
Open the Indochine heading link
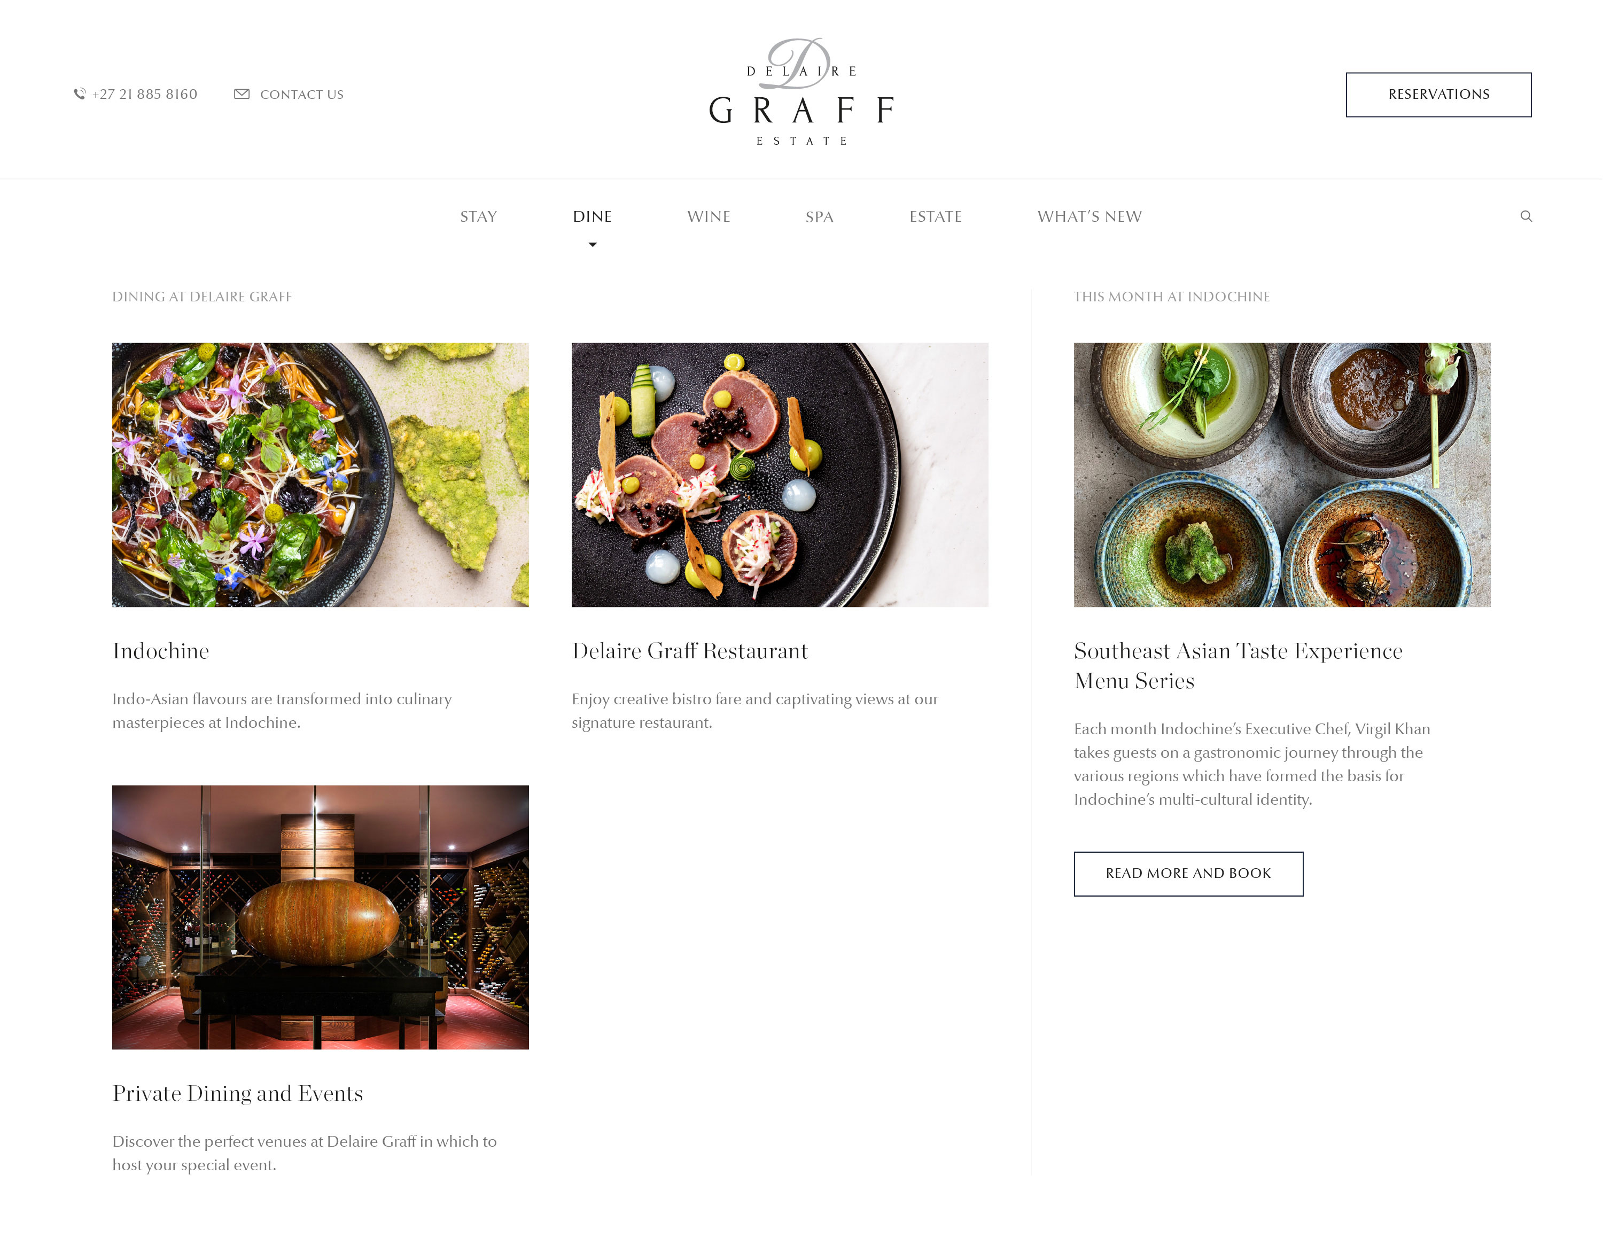(x=161, y=650)
